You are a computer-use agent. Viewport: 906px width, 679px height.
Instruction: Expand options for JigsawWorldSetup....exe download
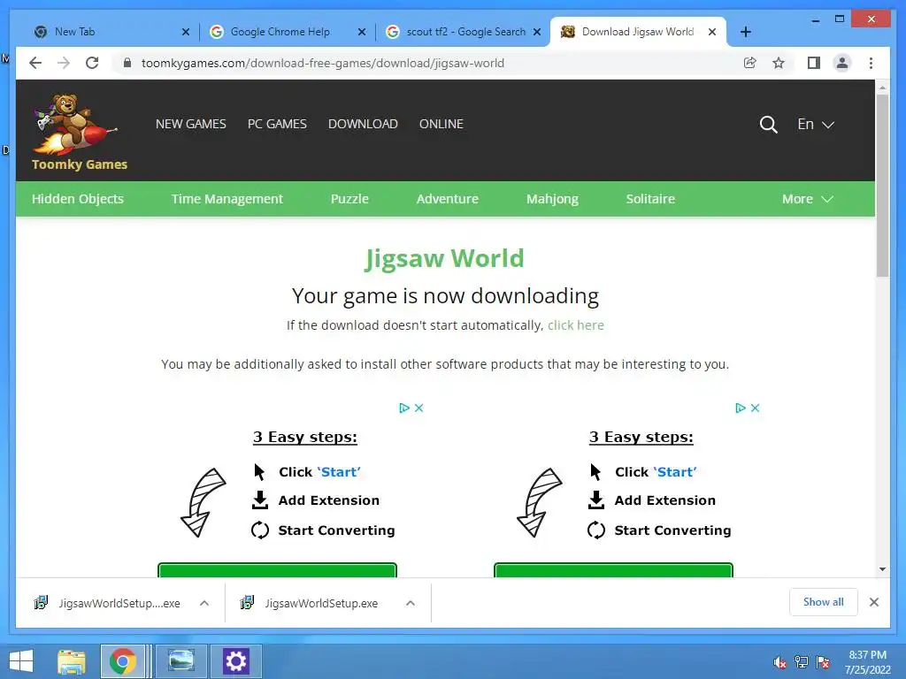click(x=204, y=603)
